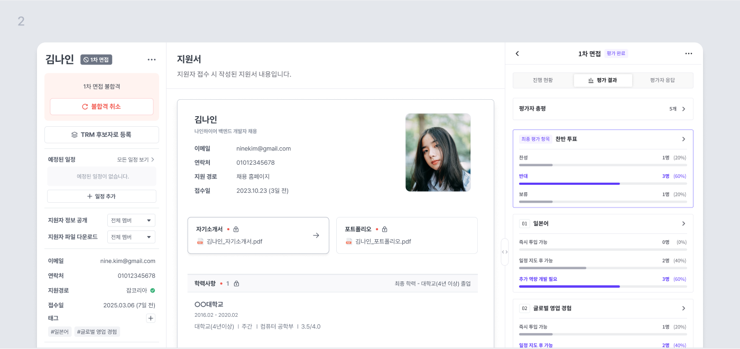Image resolution: width=740 pixels, height=349 pixels.
Task: Click the 보류 vote progress bar
Action: (603, 202)
